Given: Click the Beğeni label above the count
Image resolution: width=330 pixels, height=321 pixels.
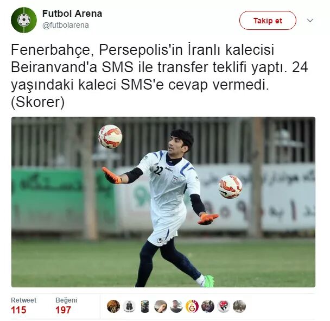Looking at the screenshot, I should pyautogui.click(x=66, y=300).
